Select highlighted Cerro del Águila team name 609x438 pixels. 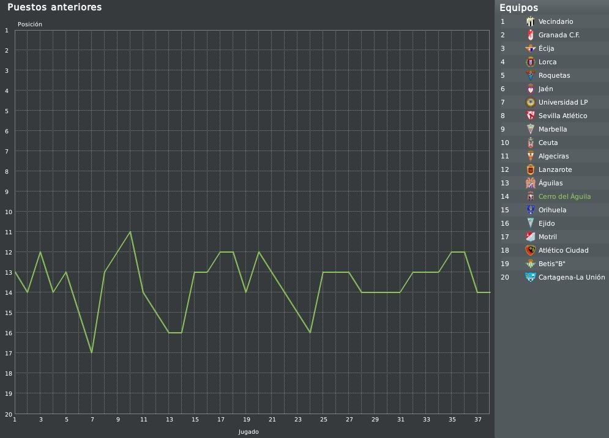[x=564, y=196]
